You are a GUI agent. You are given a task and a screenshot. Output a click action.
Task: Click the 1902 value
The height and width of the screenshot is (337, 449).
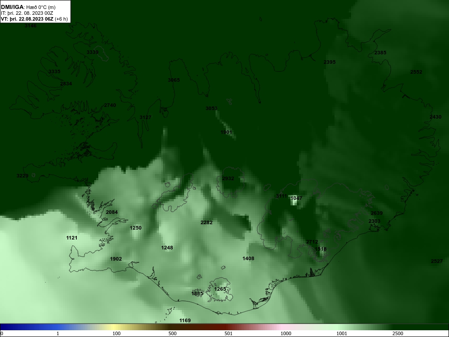(116, 259)
